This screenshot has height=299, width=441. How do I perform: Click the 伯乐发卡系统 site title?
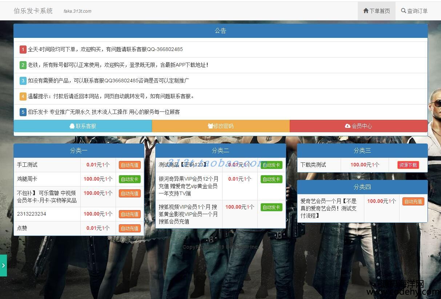33,11
